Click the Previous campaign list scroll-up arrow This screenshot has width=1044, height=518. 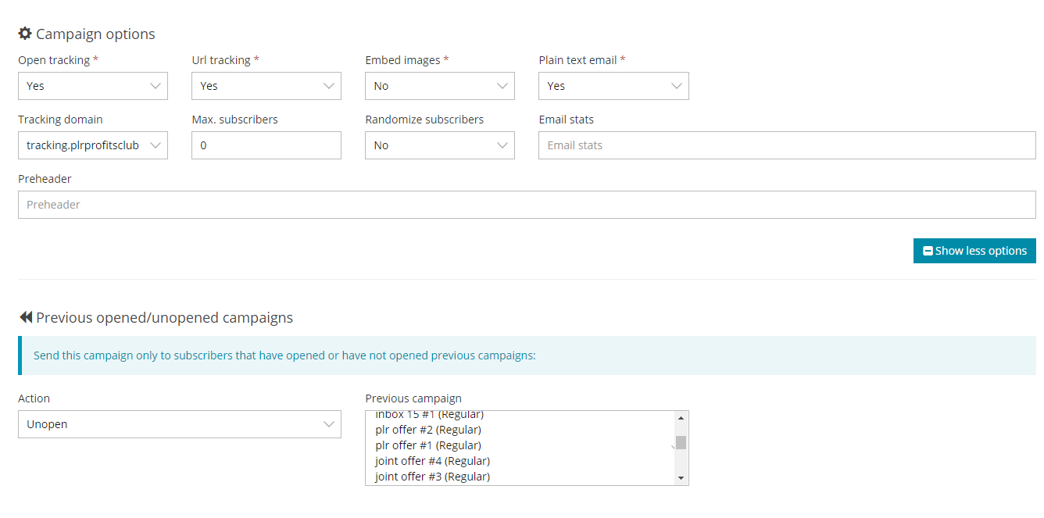click(x=681, y=417)
